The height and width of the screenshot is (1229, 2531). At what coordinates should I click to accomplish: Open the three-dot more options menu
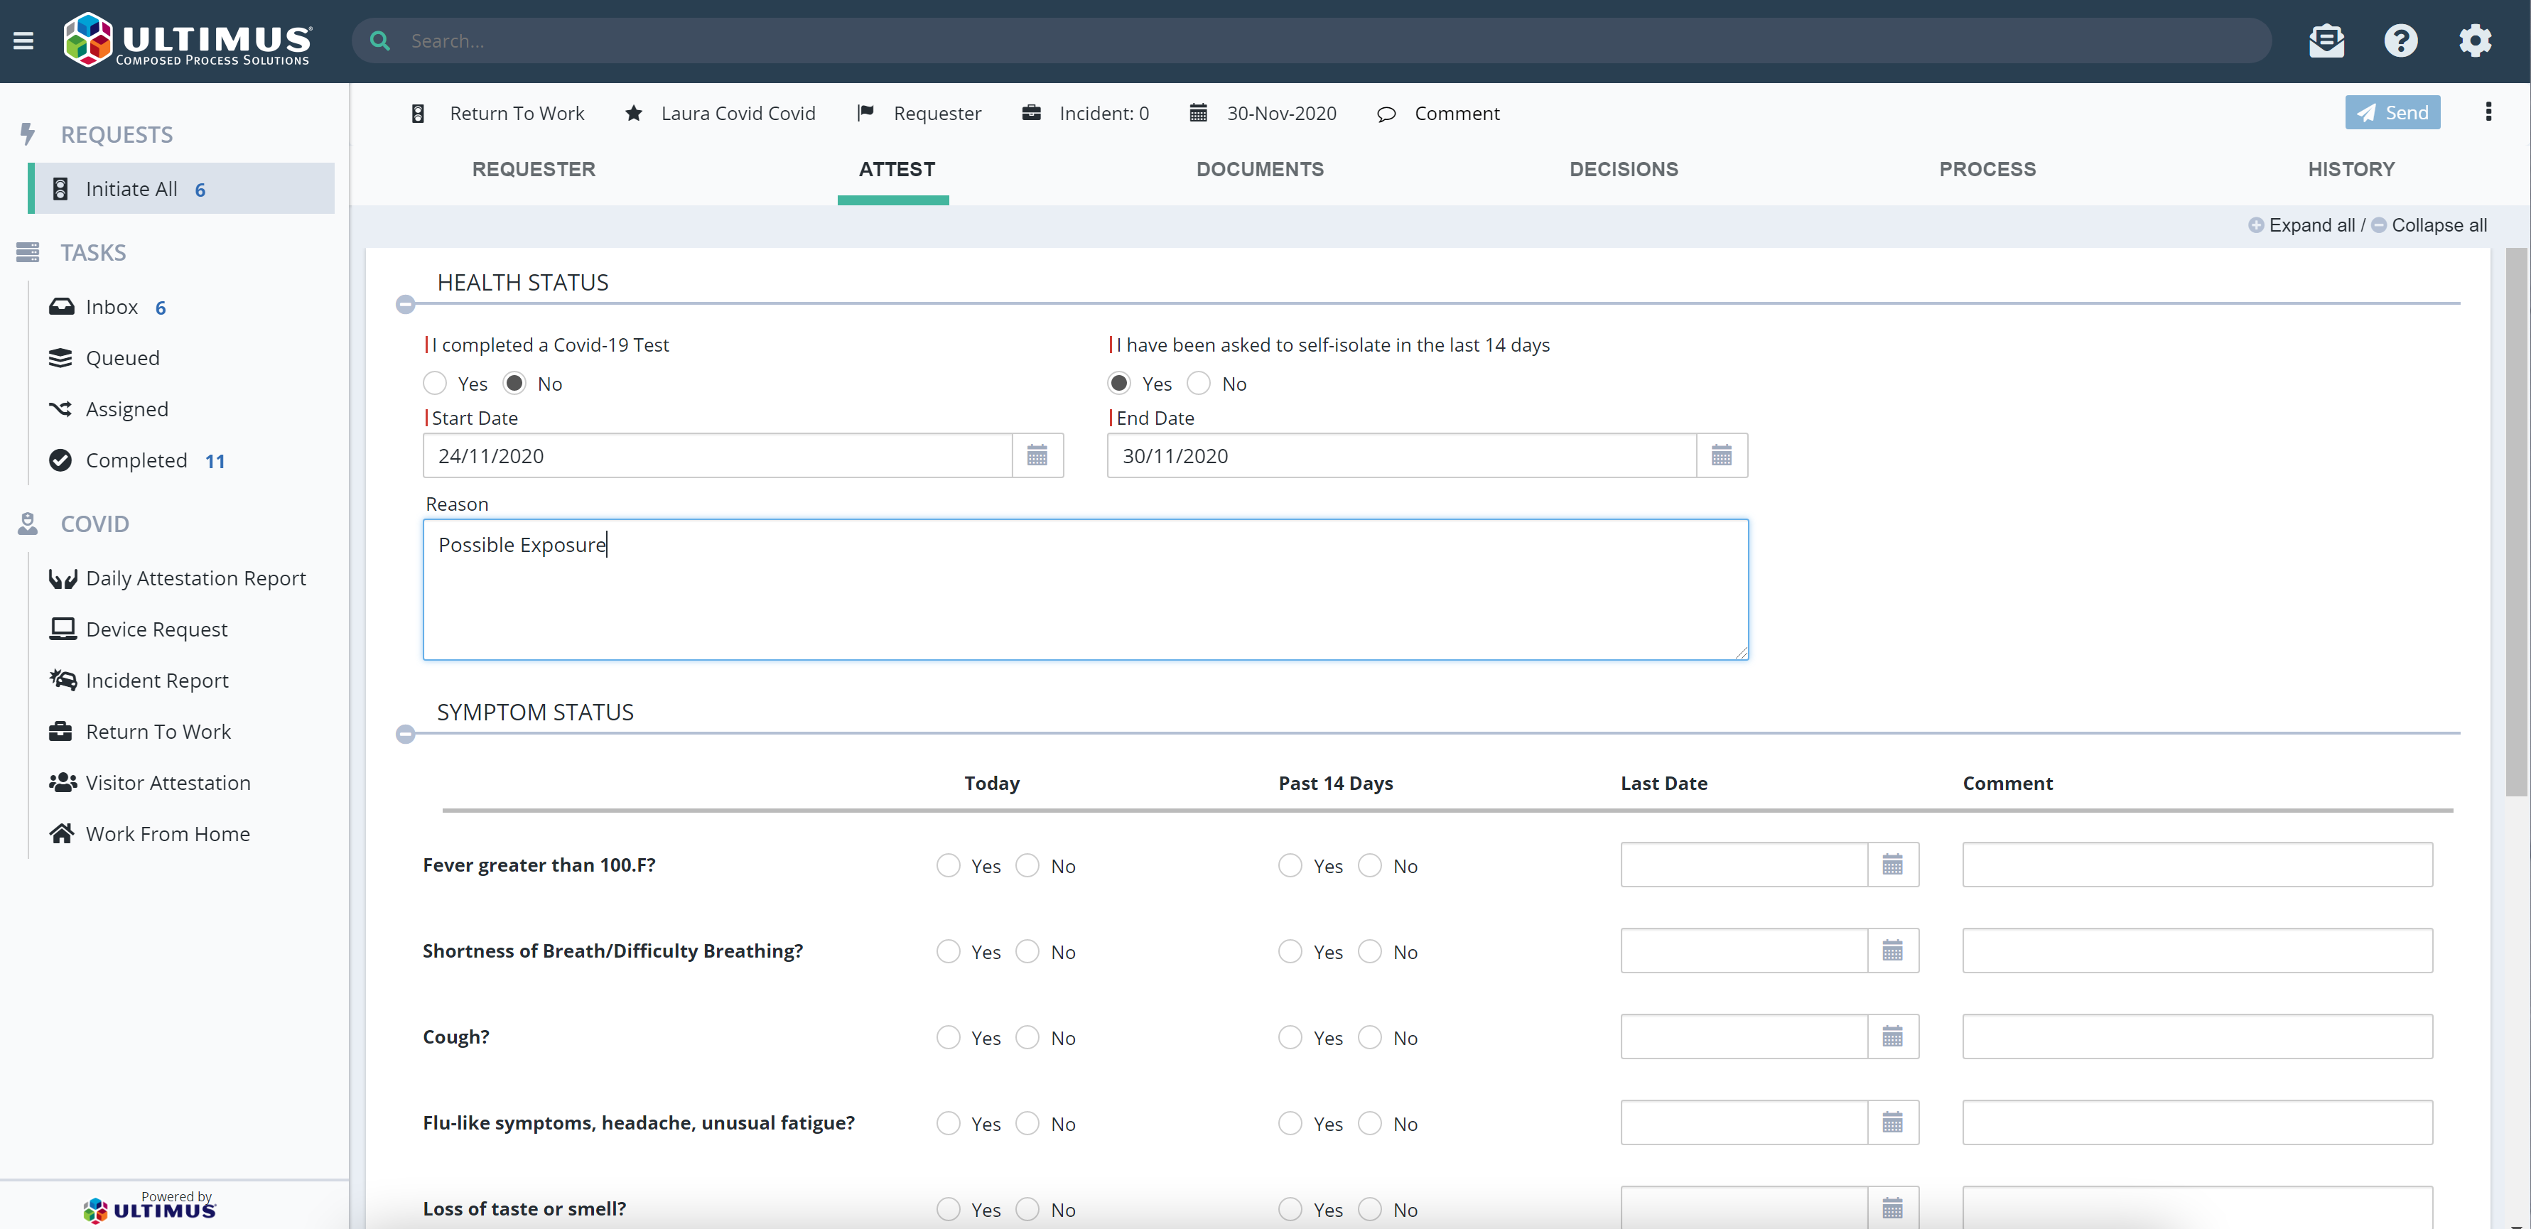(x=2488, y=112)
